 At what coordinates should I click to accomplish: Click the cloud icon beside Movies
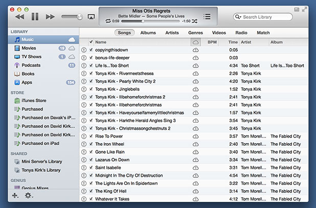pyautogui.click(x=72, y=48)
